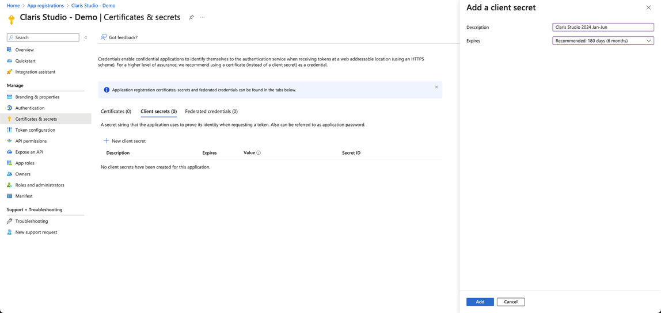661x313 pixels.
Task: Open API permissions in sidebar
Action: tap(31, 141)
